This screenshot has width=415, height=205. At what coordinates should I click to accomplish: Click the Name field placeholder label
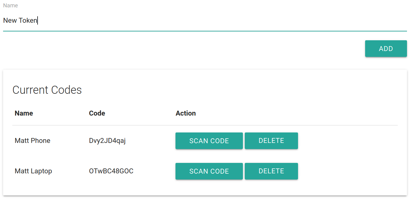10,5
